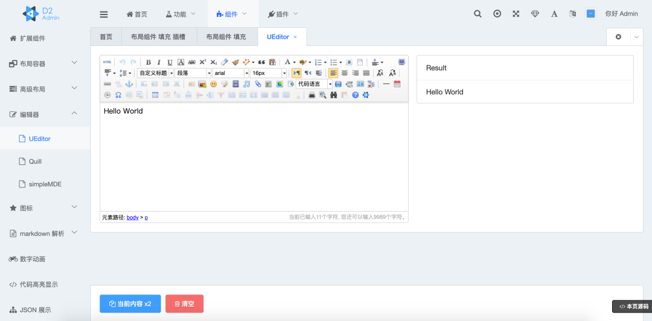Viewport: 652px width, 321px height.
Task: Attach file using the paperclip icon
Action: (258, 84)
